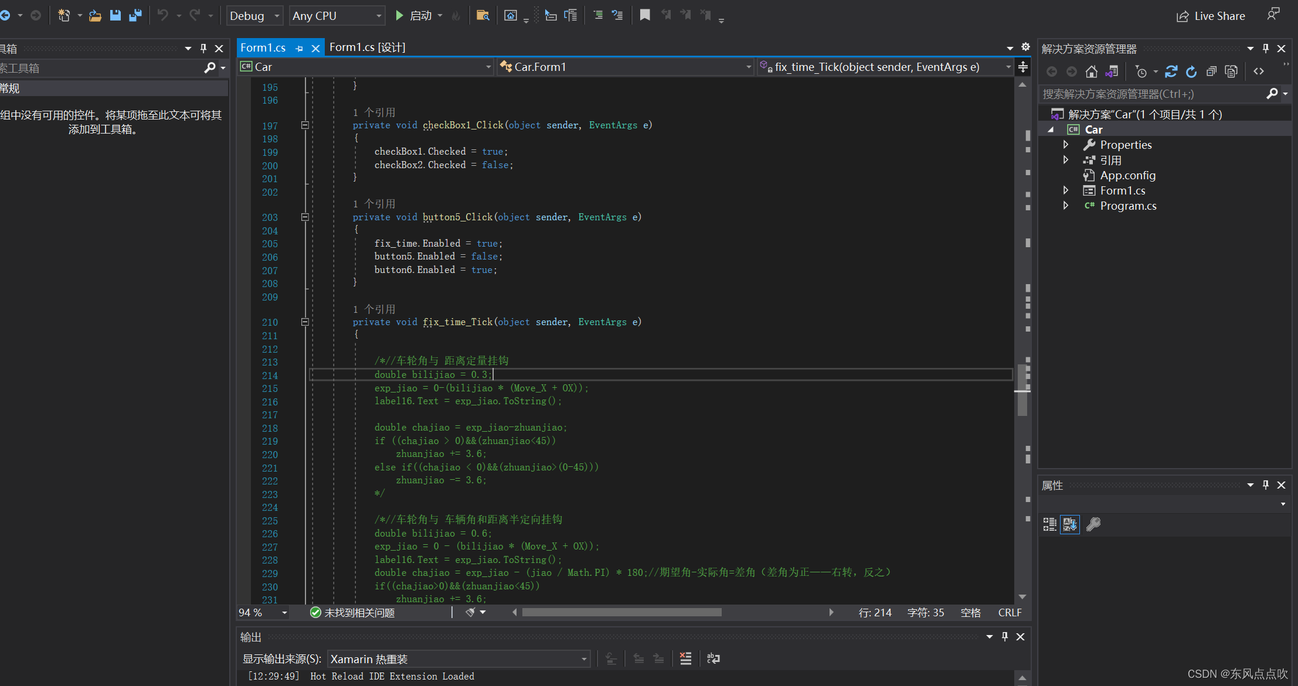
Task: Click Sync with Active Document icon
Action: (1171, 71)
